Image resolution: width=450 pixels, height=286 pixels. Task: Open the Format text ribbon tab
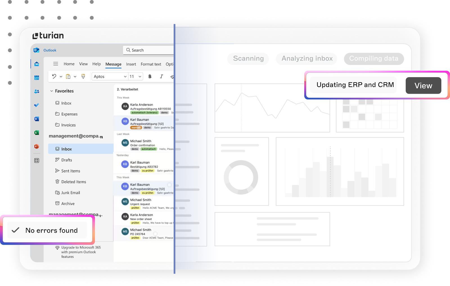pyautogui.click(x=151, y=64)
